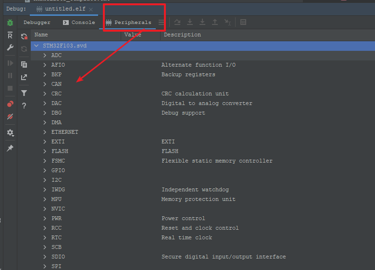
Task: Expand the CRC peripheral node
Action: (x=45, y=94)
